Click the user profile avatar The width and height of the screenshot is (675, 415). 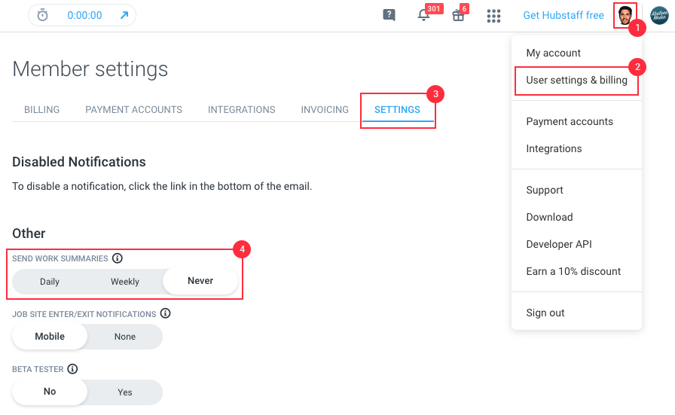625,15
